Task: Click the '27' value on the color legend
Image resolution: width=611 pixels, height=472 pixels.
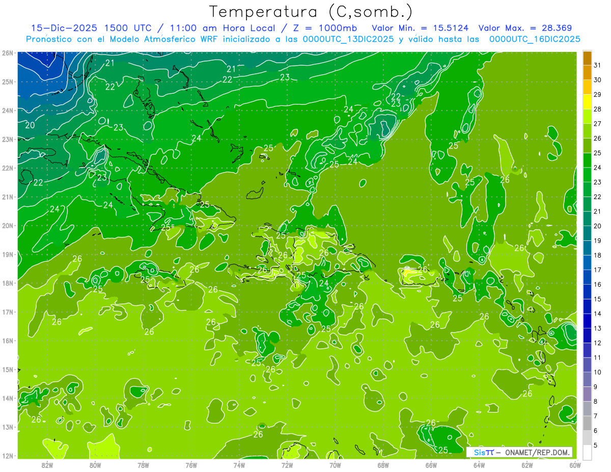Action: [x=598, y=124]
